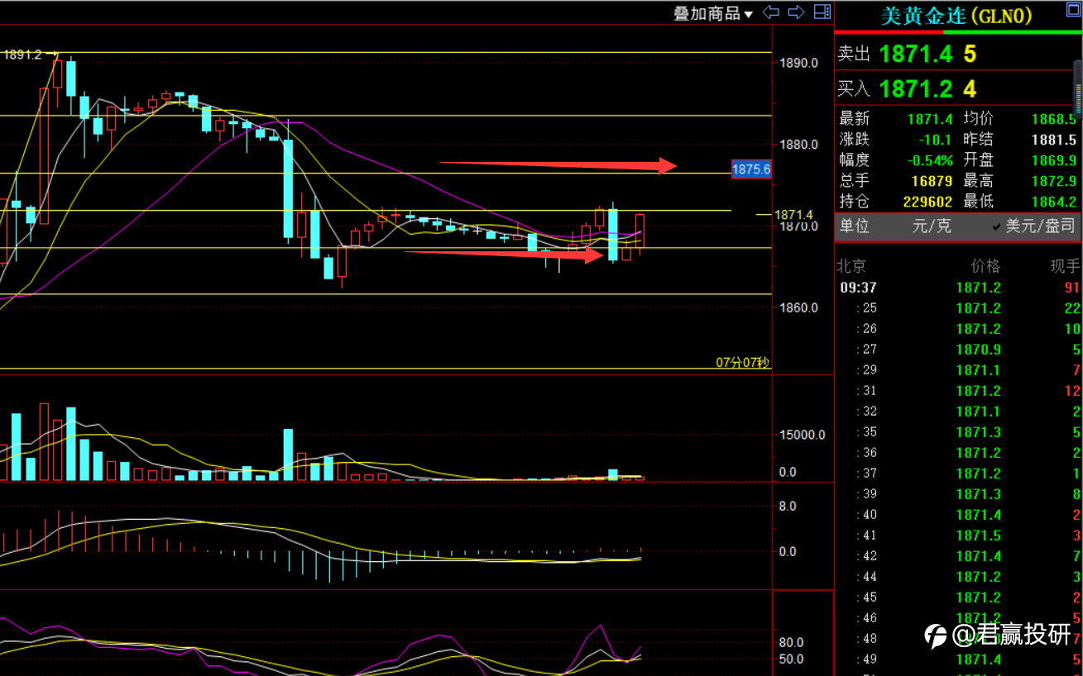The image size is (1083, 676).
Task: Select the :29 tick row
Action: coord(958,370)
